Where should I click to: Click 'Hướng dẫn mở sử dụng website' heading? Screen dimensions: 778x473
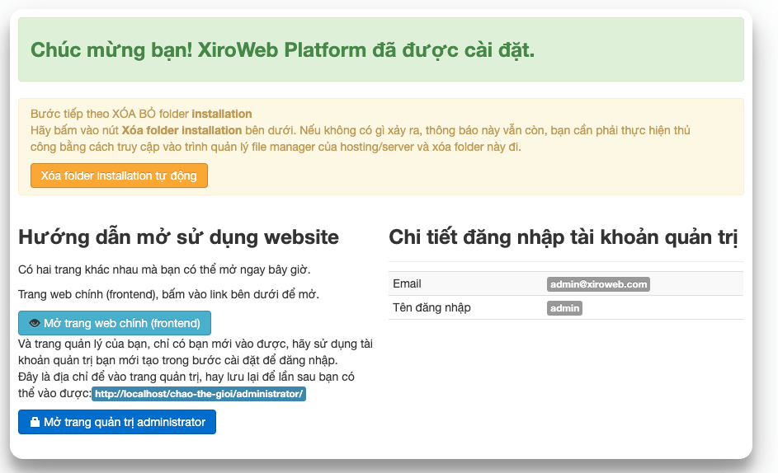tap(179, 237)
